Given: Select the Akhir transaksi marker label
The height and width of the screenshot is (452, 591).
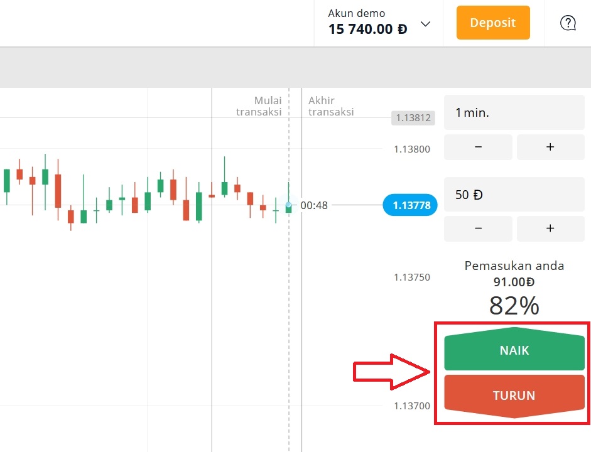Looking at the screenshot, I should tap(330, 106).
